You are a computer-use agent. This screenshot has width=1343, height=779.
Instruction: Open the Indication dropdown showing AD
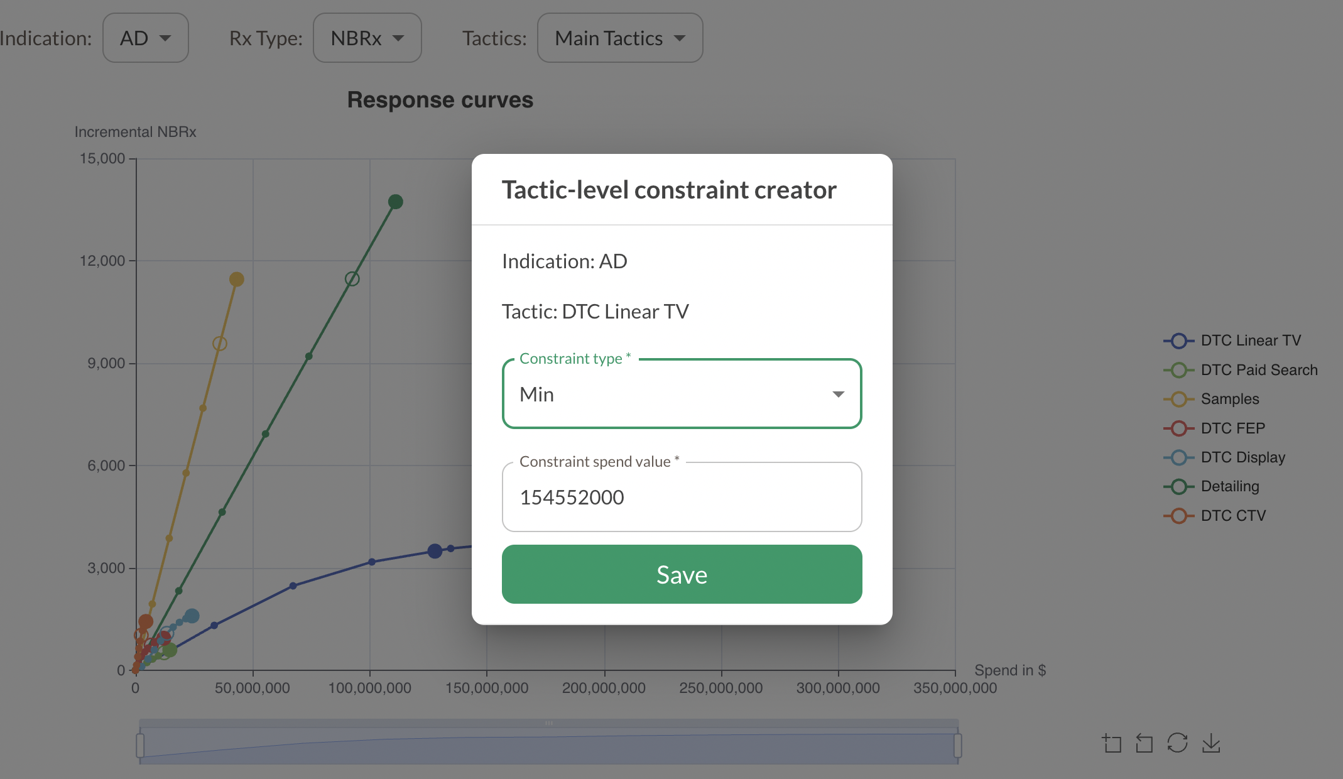[145, 38]
